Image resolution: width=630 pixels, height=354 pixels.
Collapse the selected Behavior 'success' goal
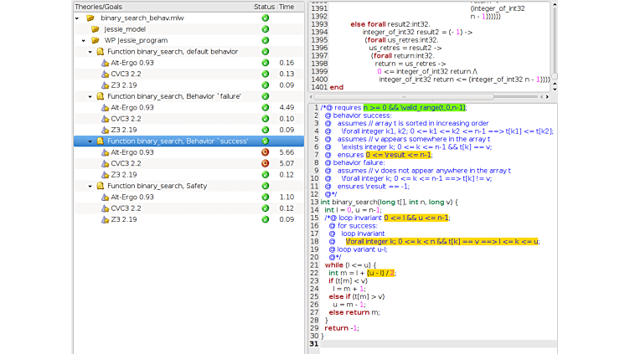(90, 141)
